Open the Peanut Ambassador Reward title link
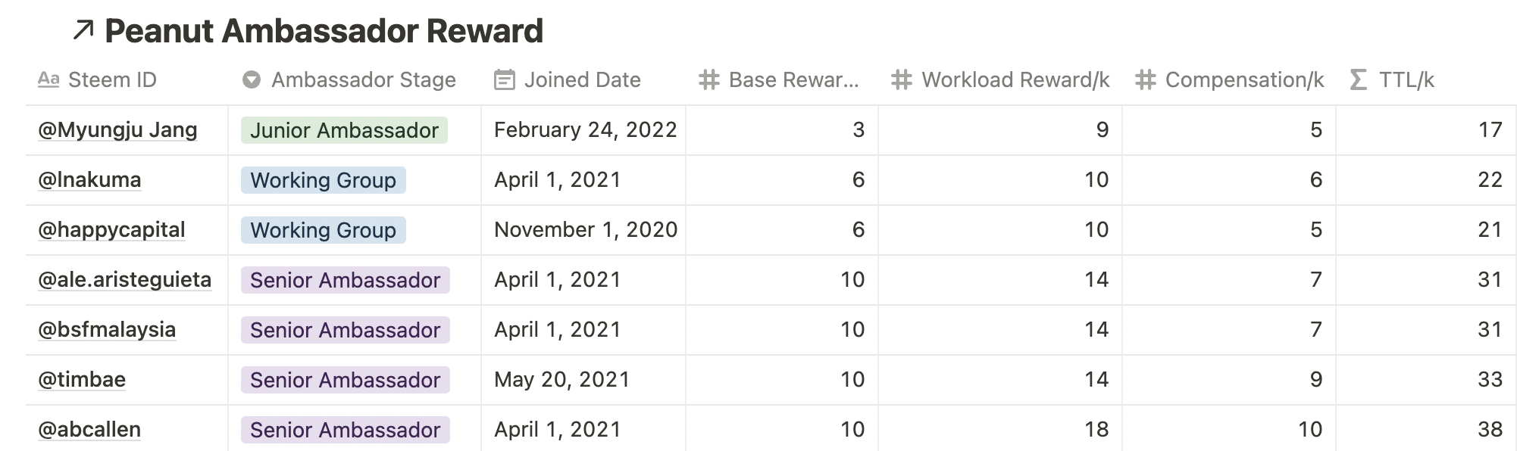Viewport: 1517px width, 451px height. (x=324, y=31)
